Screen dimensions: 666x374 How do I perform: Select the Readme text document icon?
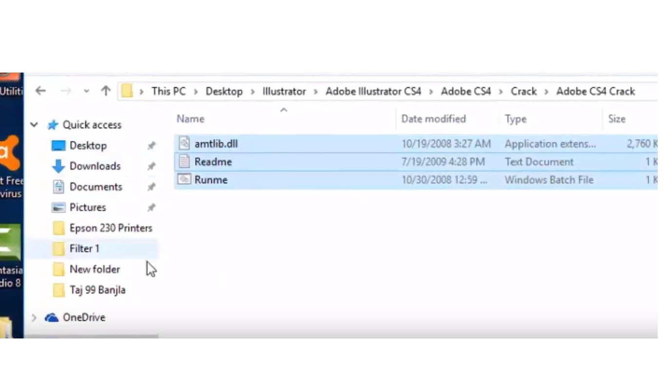184,162
